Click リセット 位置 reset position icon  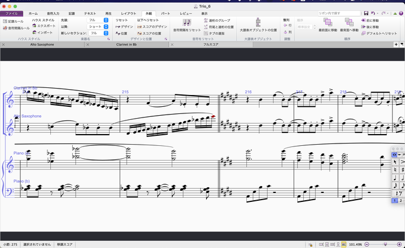click(117, 33)
